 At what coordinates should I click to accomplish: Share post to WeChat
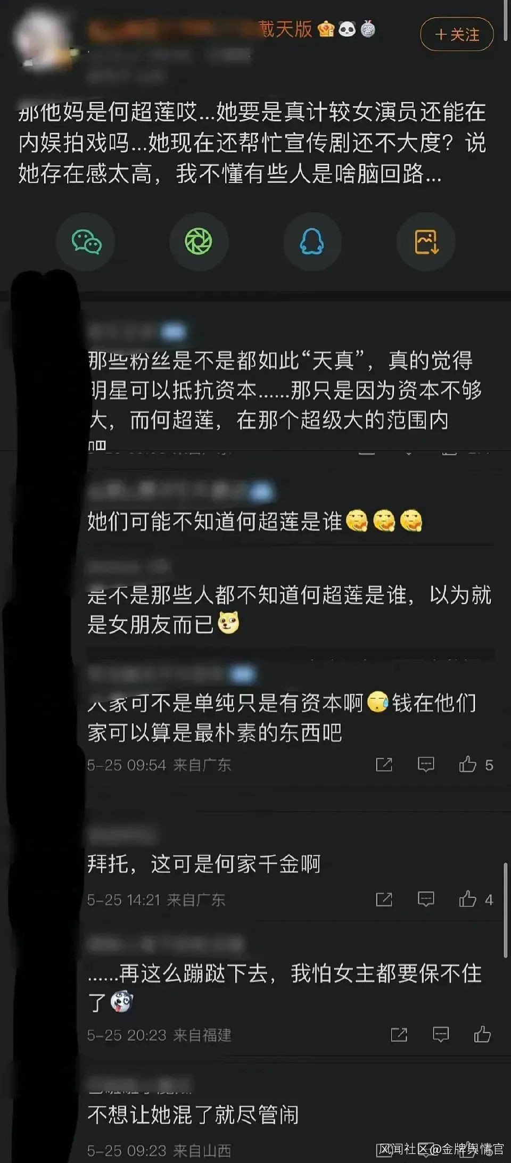[86, 242]
